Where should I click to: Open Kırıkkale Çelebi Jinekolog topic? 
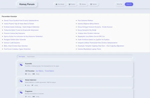(21, 27)
